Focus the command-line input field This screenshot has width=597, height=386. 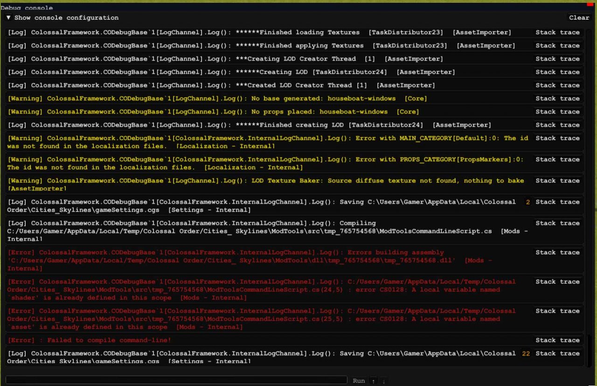coord(176,380)
